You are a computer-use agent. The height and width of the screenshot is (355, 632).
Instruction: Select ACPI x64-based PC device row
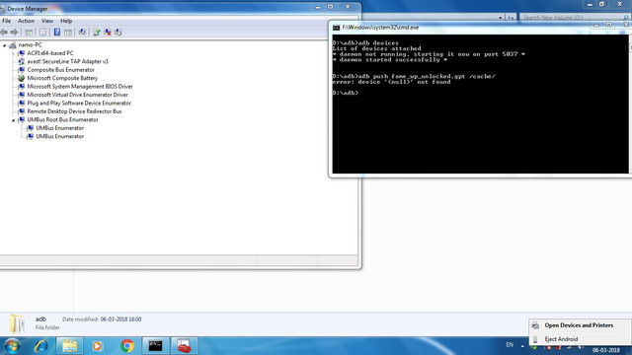coord(50,53)
